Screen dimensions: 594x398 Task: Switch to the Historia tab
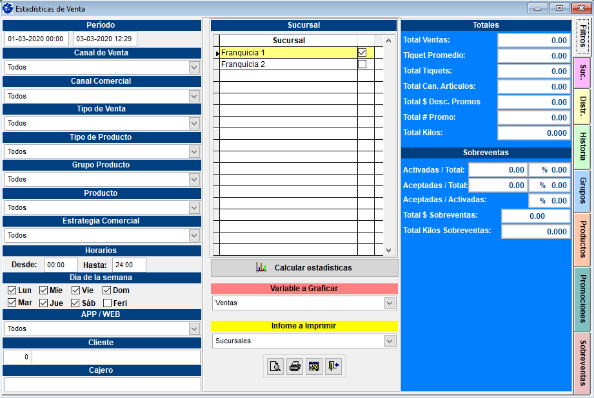pos(582,147)
